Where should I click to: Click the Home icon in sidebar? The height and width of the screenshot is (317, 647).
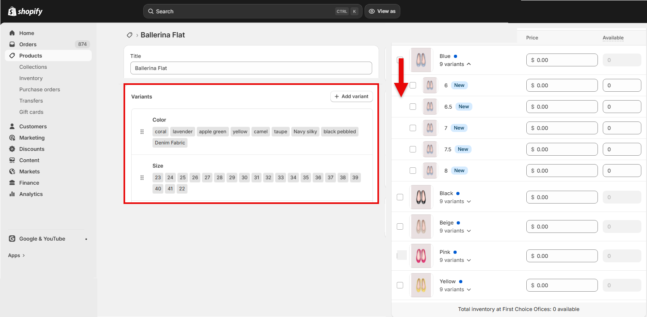pos(12,33)
